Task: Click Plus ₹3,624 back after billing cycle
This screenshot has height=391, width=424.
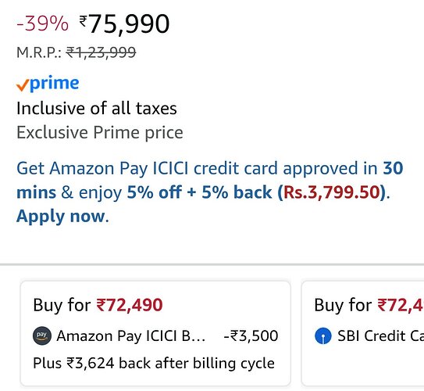Action: coord(154,363)
